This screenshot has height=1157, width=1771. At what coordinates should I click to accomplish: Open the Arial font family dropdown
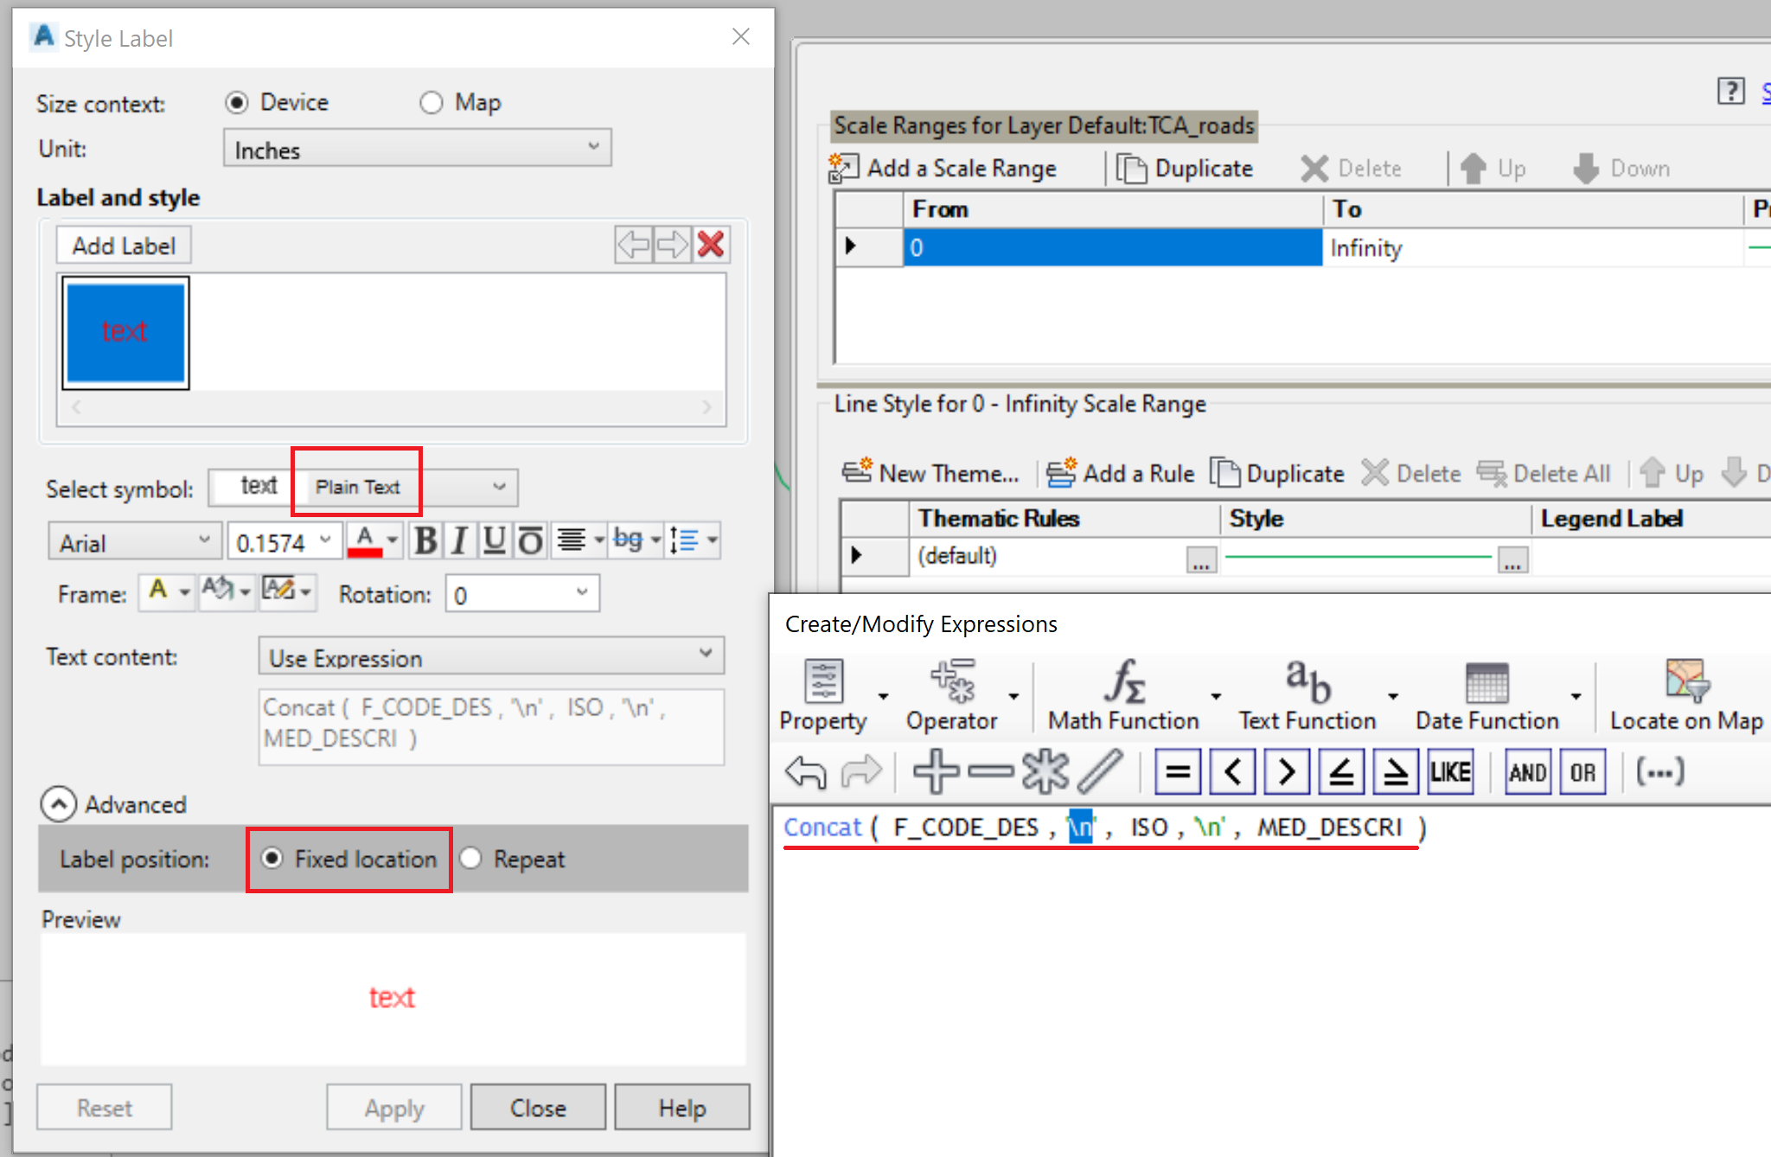pos(134,540)
